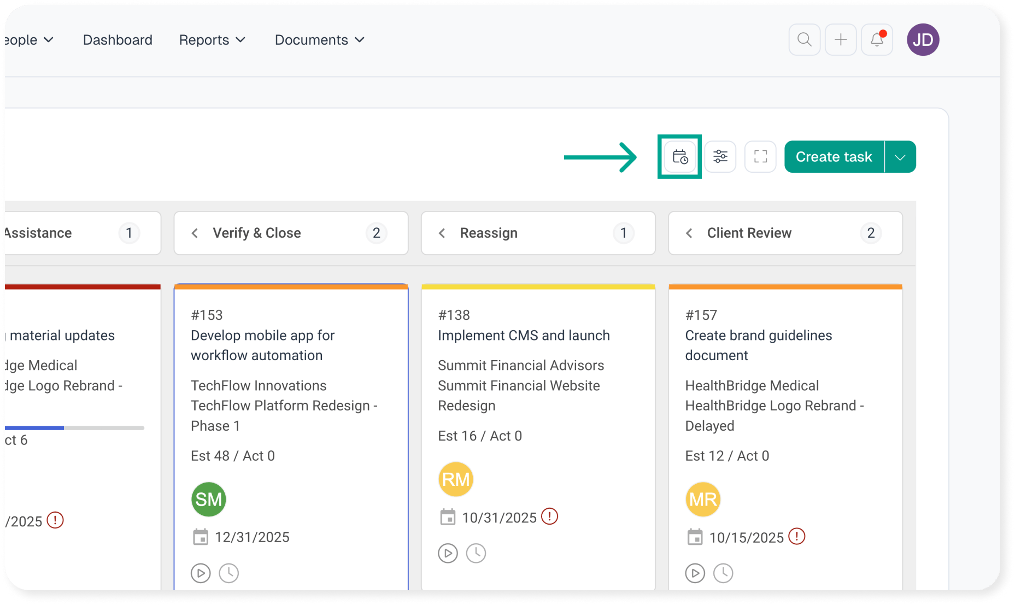Open the notifications bell

877,40
